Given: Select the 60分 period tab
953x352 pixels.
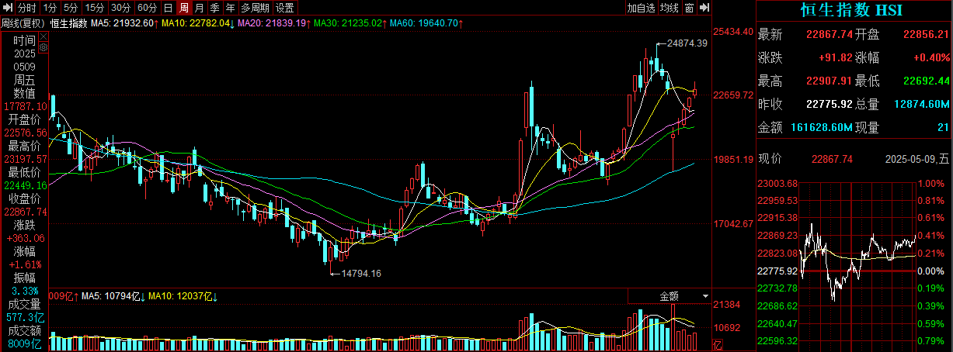Looking at the screenshot, I should tap(147, 8).
